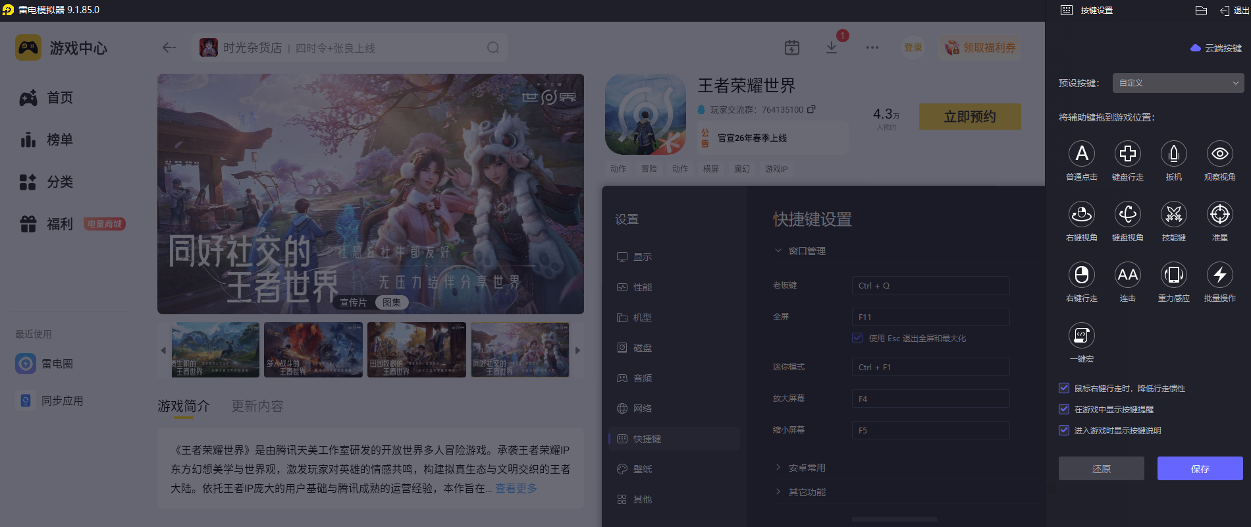
Task: Click the back arrow in game center
Action: click(x=169, y=47)
